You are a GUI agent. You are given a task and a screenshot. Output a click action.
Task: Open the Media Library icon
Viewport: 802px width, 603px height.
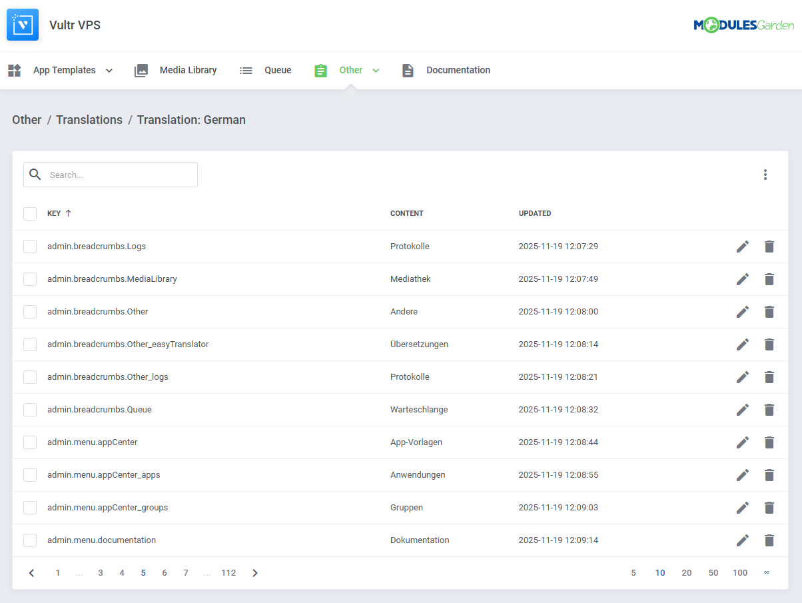[x=141, y=70]
